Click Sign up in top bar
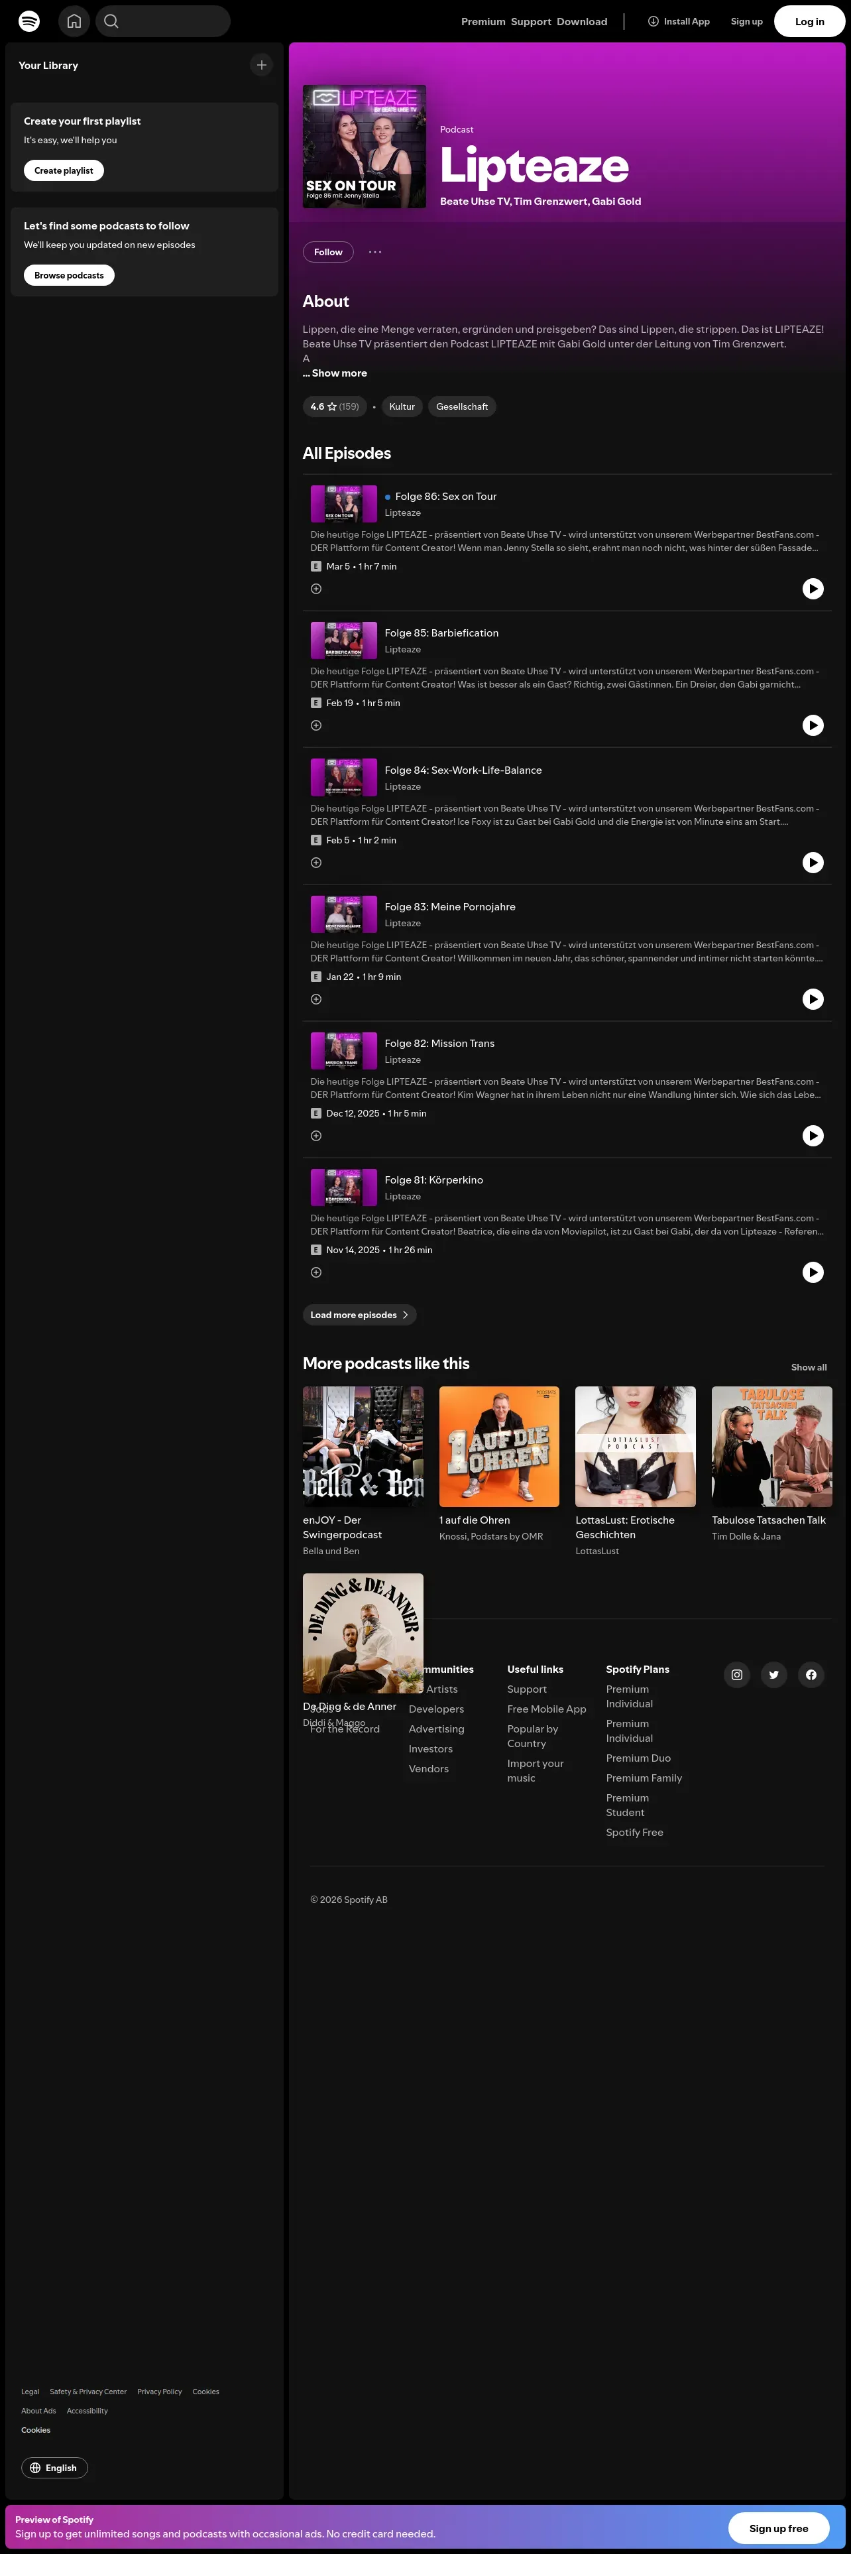The image size is (851, 2554). (x=747, y=22)
